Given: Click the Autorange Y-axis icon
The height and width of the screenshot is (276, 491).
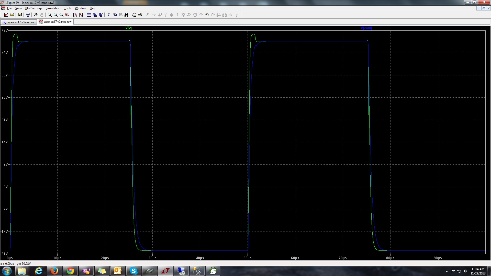Looking at the screenshot, I should pyautogui.click(x=81, y=15).
